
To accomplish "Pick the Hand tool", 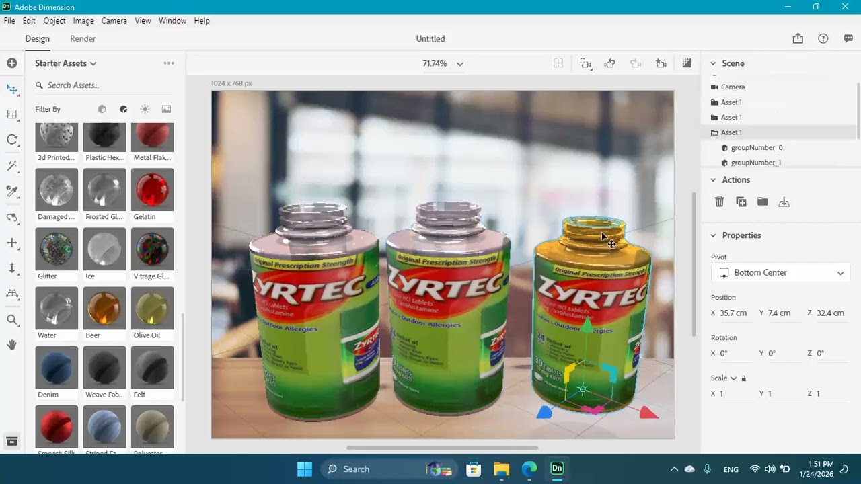I will tap(12, 345).
